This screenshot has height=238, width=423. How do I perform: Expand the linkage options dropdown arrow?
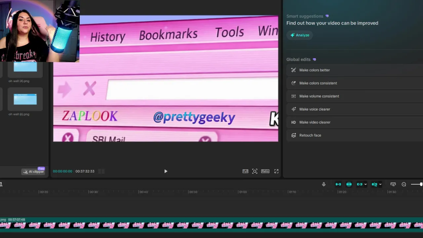[x=365, y=184]
